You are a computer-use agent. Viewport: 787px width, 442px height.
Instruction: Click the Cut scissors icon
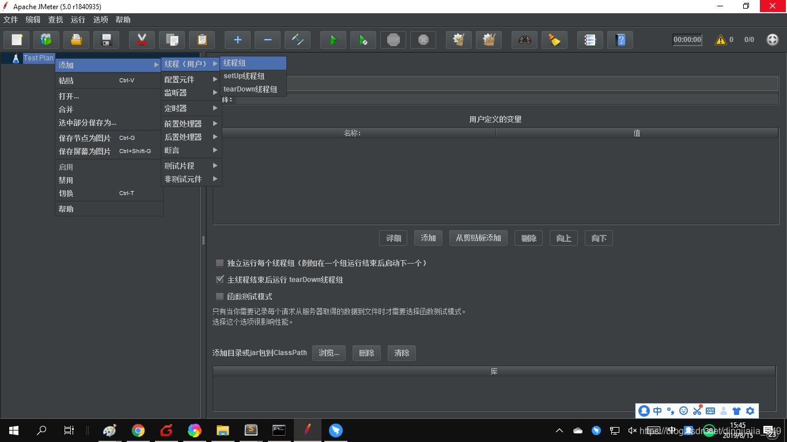point(142,40)
